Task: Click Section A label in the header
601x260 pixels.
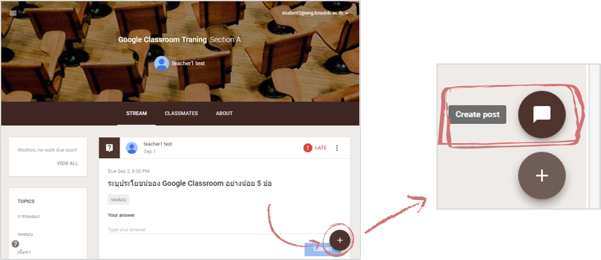Action: coord(225,40)
